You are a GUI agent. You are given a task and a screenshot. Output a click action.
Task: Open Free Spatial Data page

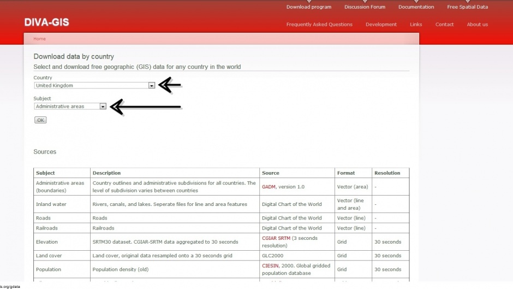point(468,7)
